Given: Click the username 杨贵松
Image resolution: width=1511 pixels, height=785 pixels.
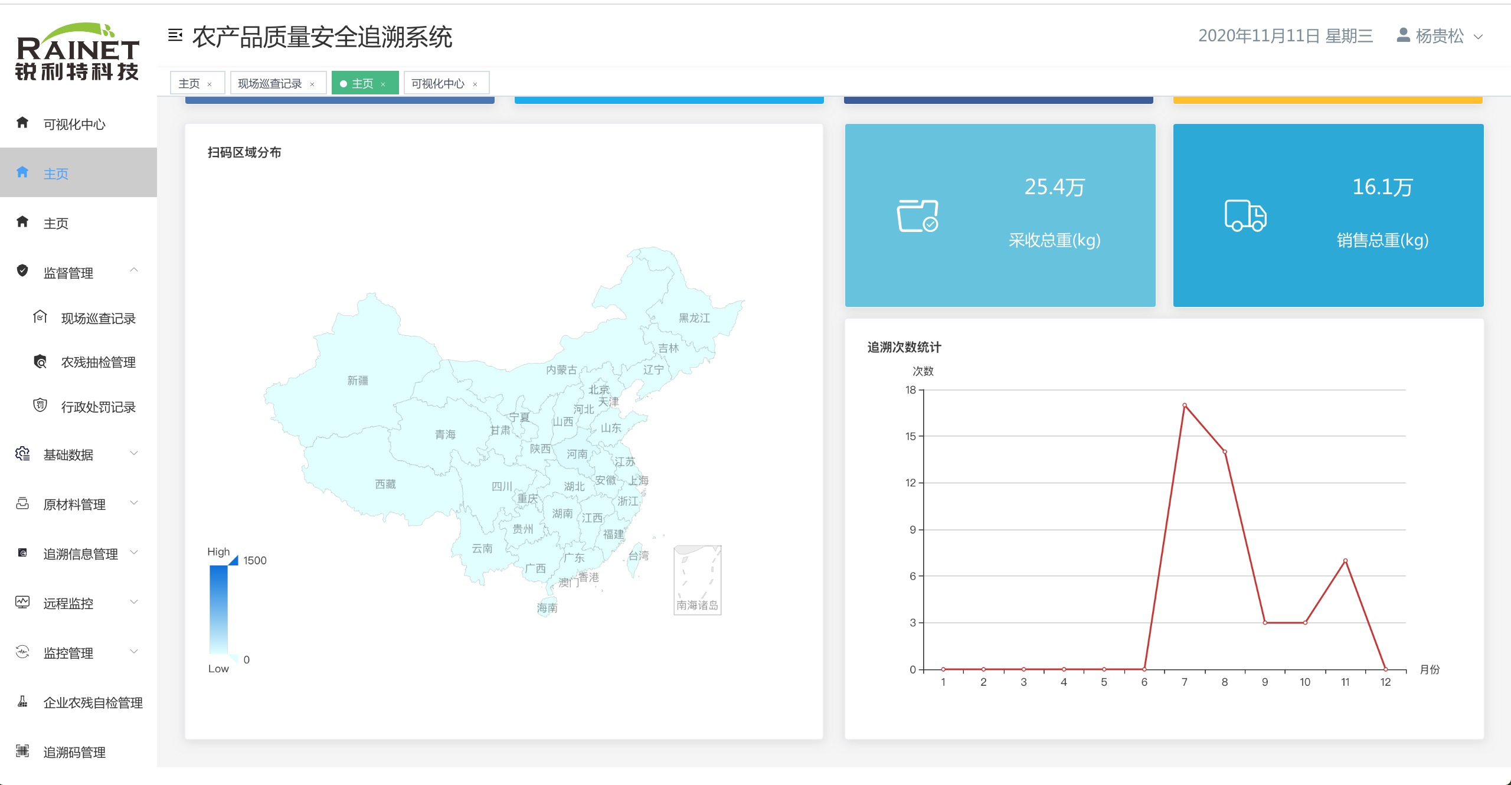Looking at the screenshot, I should (x=1440, y=36).
